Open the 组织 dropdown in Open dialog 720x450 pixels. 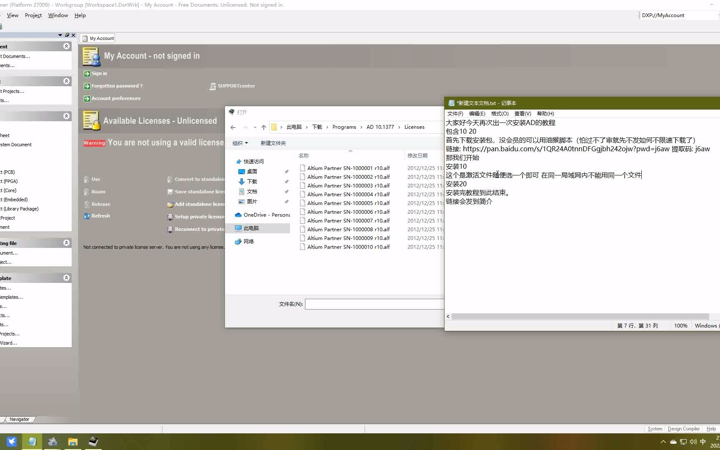(240, 143)
